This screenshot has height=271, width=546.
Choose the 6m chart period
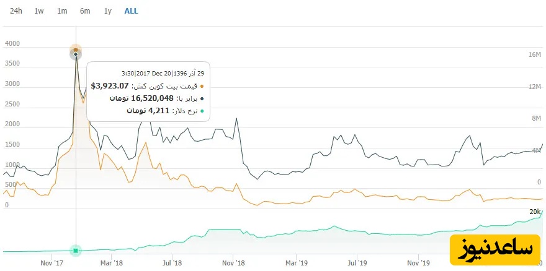click(x=85, y=11)
